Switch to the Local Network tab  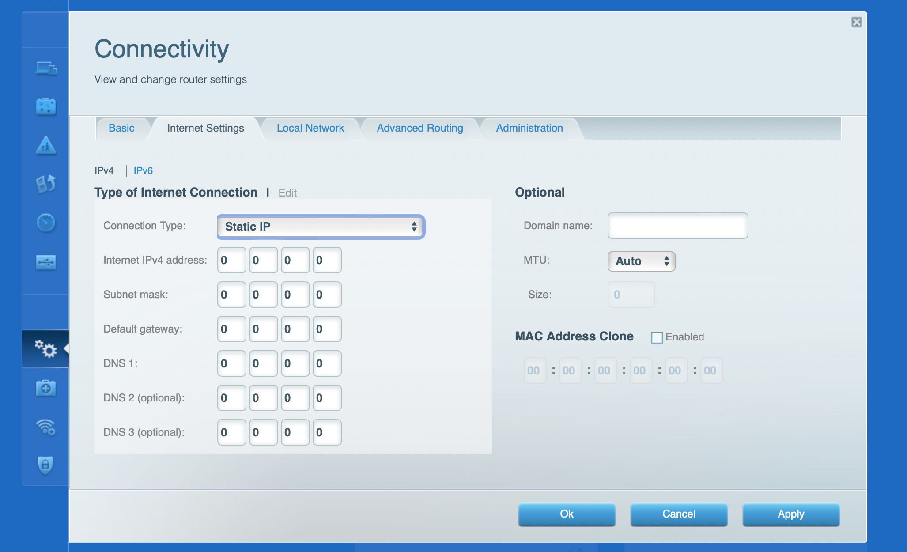(x=310, y=128)
